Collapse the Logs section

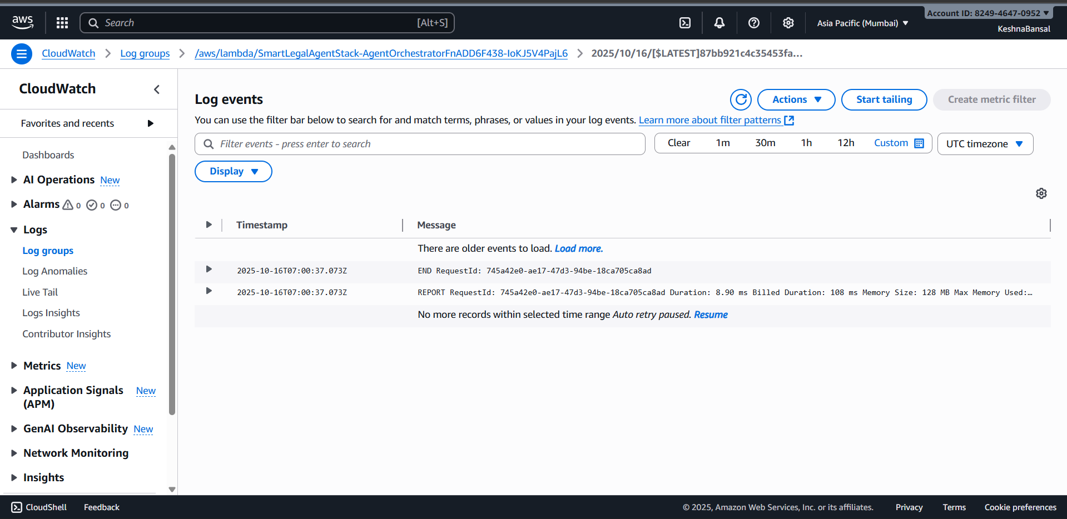pyautogui.click(x=14, y=229)
